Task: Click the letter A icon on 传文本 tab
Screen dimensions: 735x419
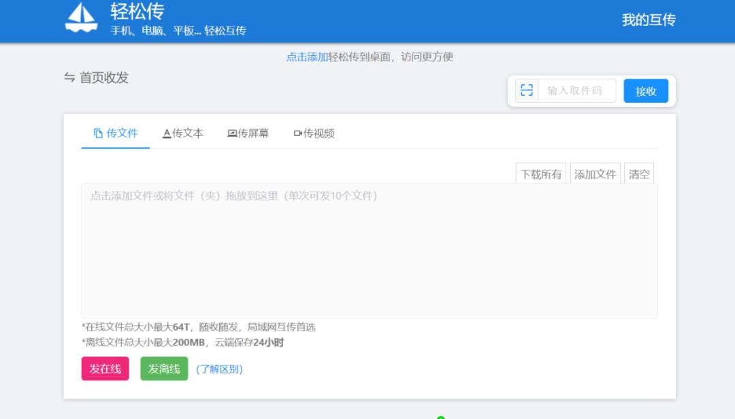Action: click(165, 133)
